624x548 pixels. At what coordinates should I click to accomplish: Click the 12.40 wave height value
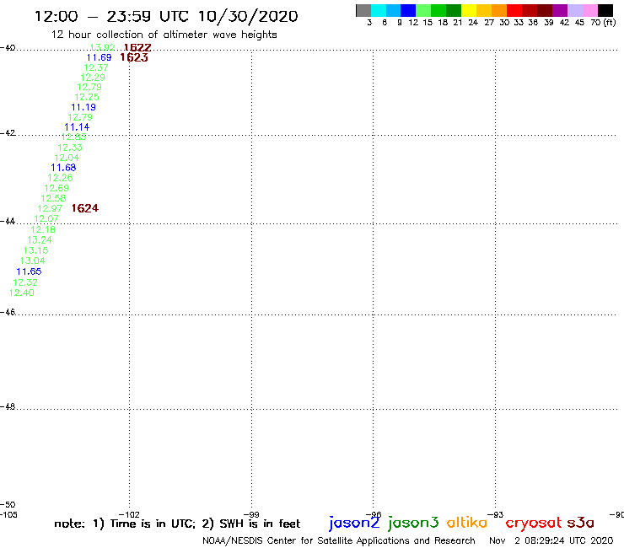pos(21,293)
